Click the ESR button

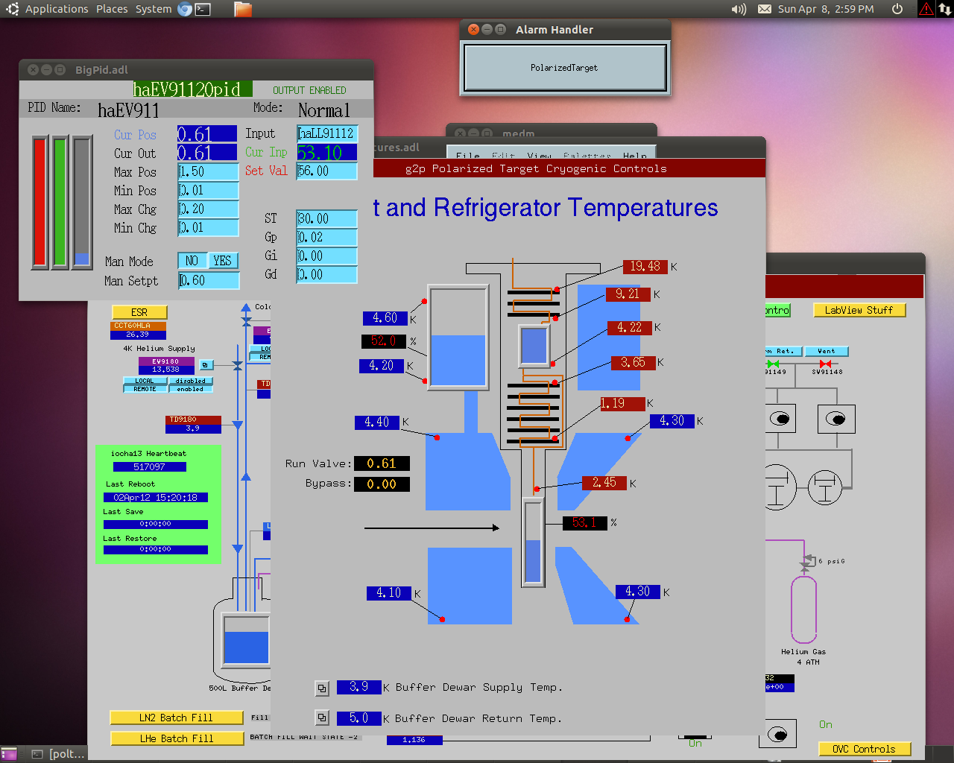(x=139, y=312)
